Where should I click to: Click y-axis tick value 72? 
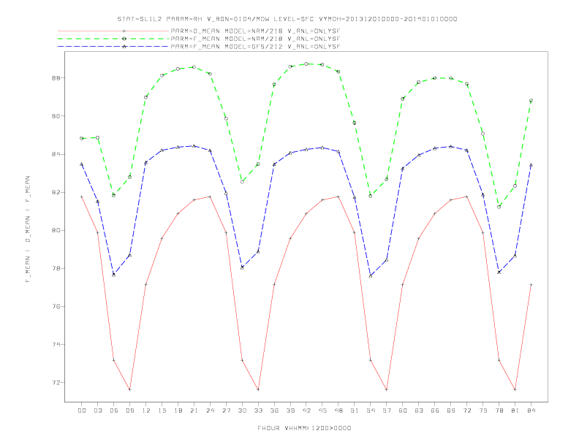click(x=56, y=383)
